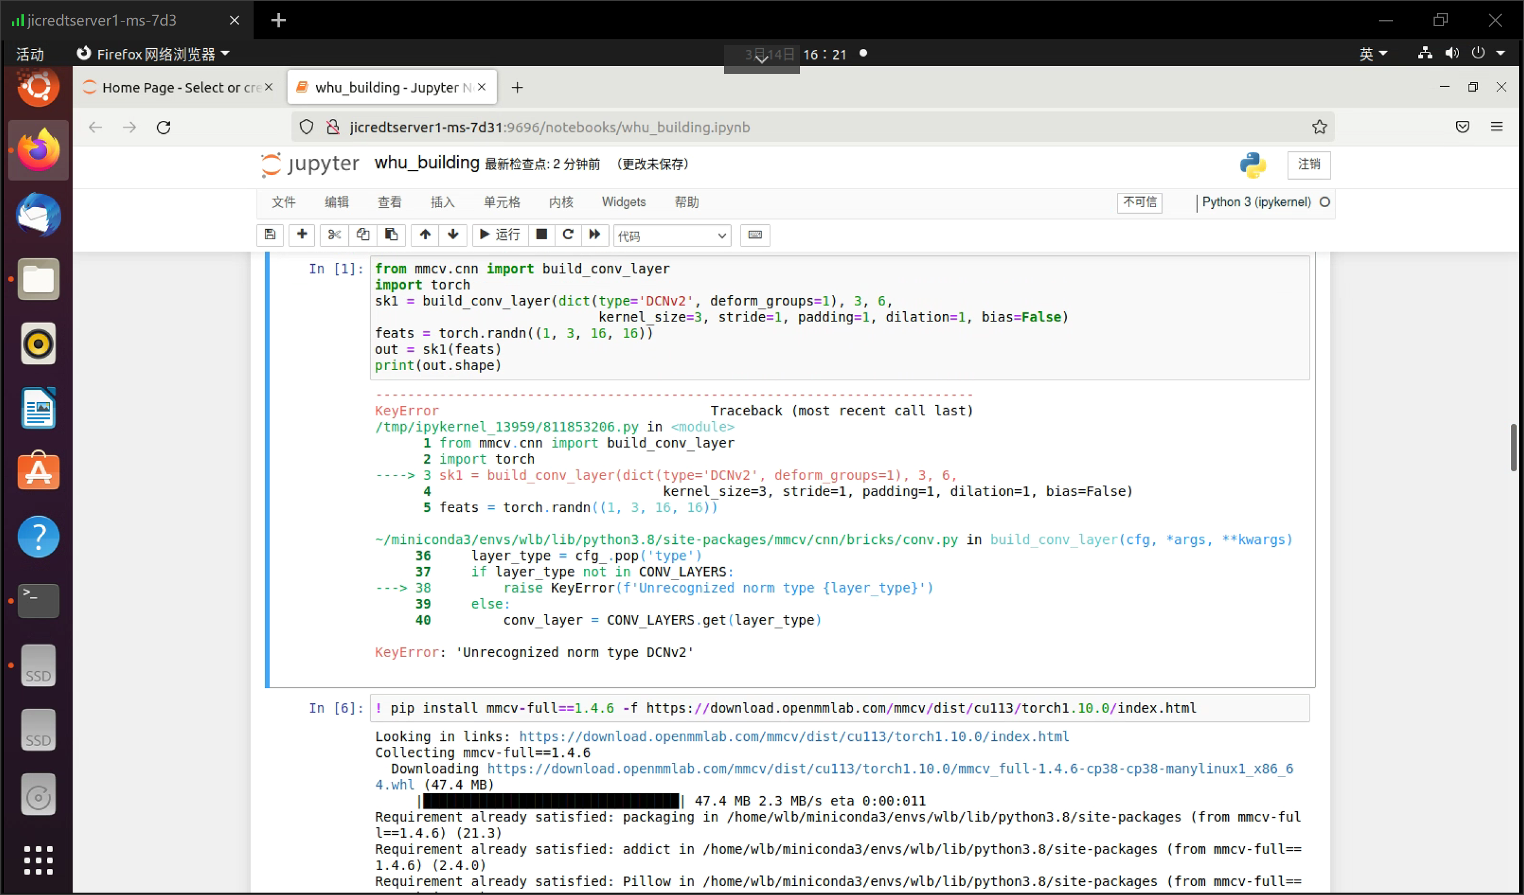Toggle tracking protection shield in address bar
Screen dimensions: 1524x895
tap(307, 127)
